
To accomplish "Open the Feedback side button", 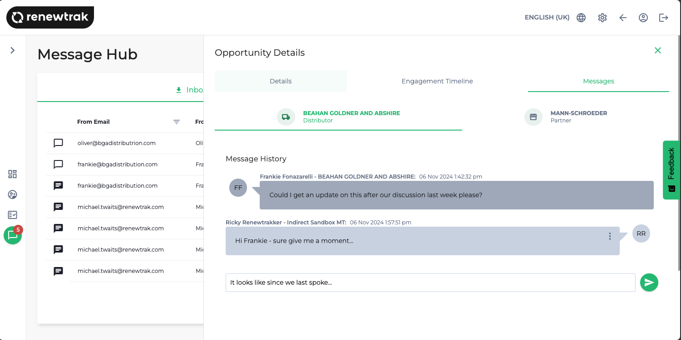I will coord(671,170).
